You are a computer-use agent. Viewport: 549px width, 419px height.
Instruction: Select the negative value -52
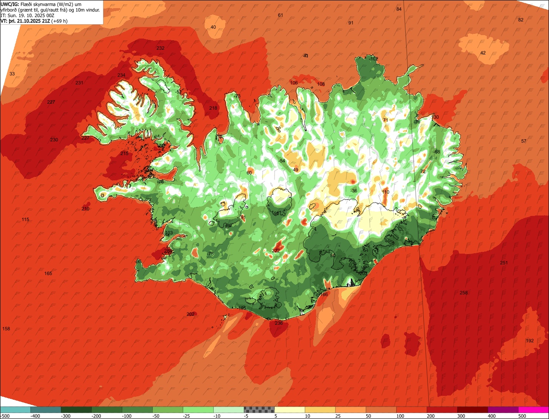click(x=178, y=92)
